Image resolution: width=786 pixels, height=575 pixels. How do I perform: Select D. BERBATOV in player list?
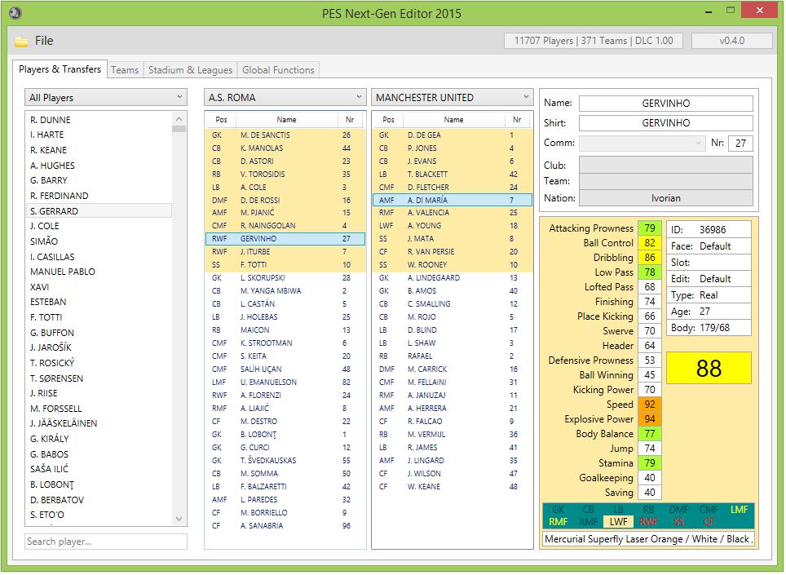point(99,500)
